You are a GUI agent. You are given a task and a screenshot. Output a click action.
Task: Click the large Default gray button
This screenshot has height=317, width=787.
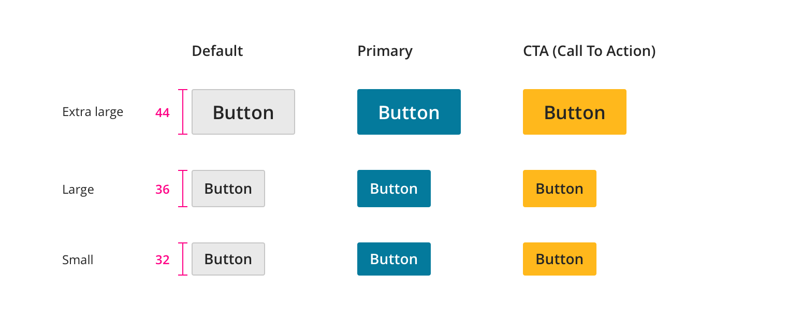click(228, 189)
